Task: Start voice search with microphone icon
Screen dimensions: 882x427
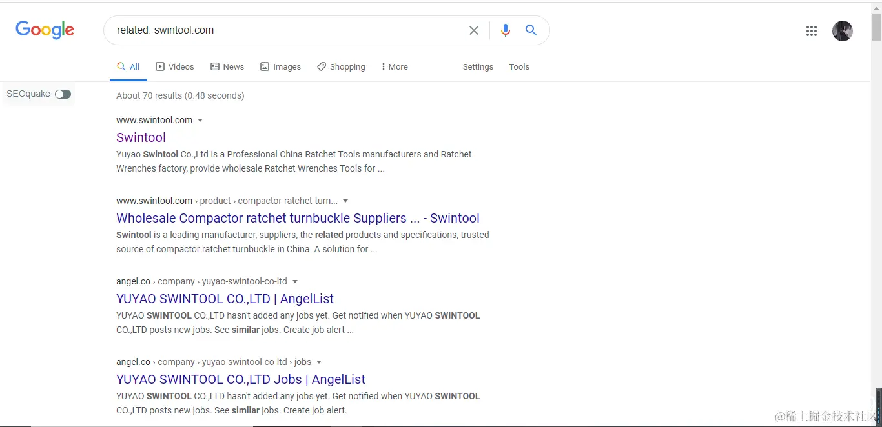Action: click(506, 30)
